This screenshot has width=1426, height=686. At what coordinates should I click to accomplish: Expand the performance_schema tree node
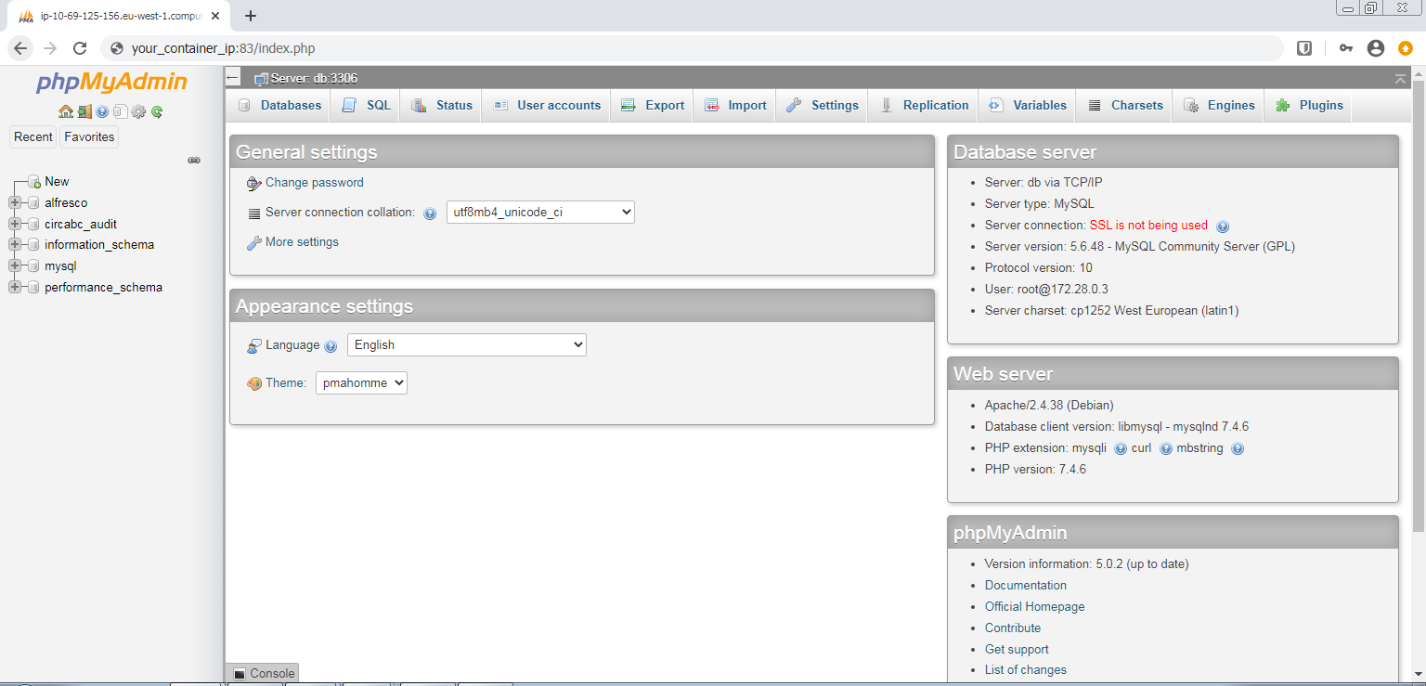pos(15,288)
